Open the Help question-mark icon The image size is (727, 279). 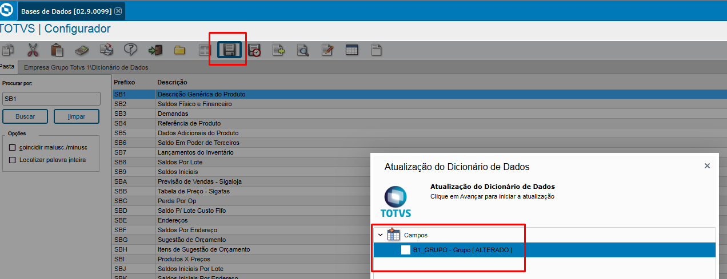[131, 50]
